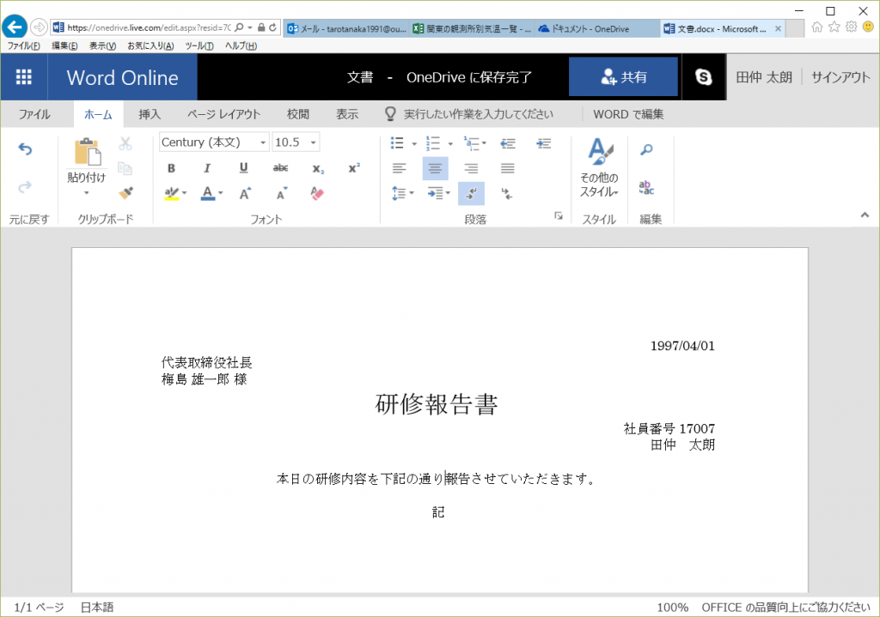The image size is (880, 617).
Task: Apply a multilevel list
Action: click(x=472, y=143)
